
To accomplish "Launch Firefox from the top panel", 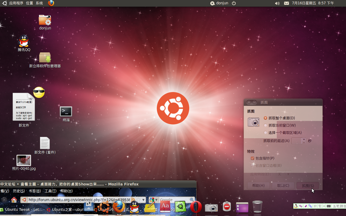I will [x=51, y=3].
